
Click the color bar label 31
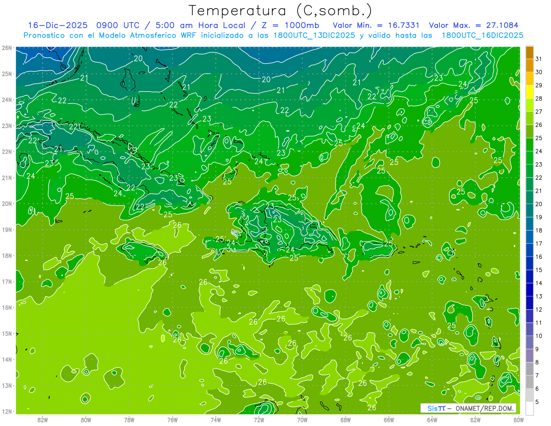click(539, 59)
